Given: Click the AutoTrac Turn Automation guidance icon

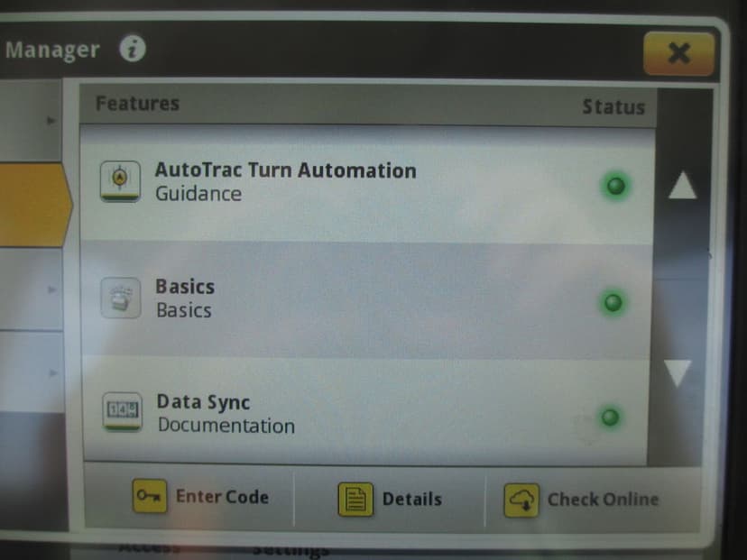Looking at the screenshot, I should coord(121,181).
